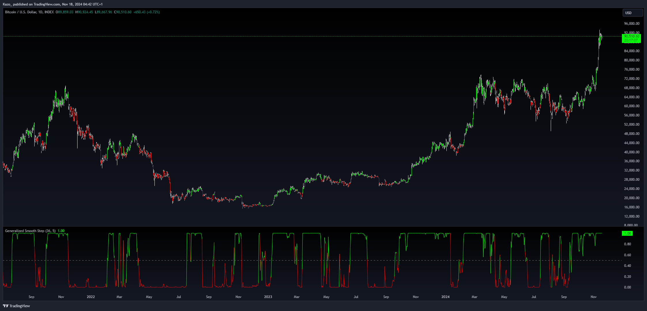
Task: Click the 0.00 indicator axis label
Action: click(x=627, y=287)
